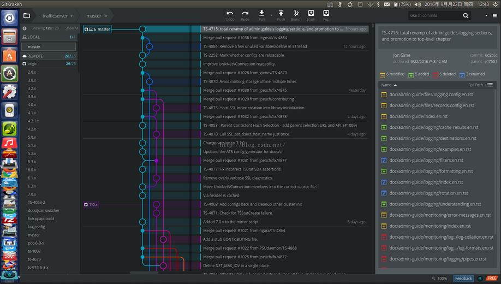
Task: Push commits with the Push icon
Action: coord(281,13)
